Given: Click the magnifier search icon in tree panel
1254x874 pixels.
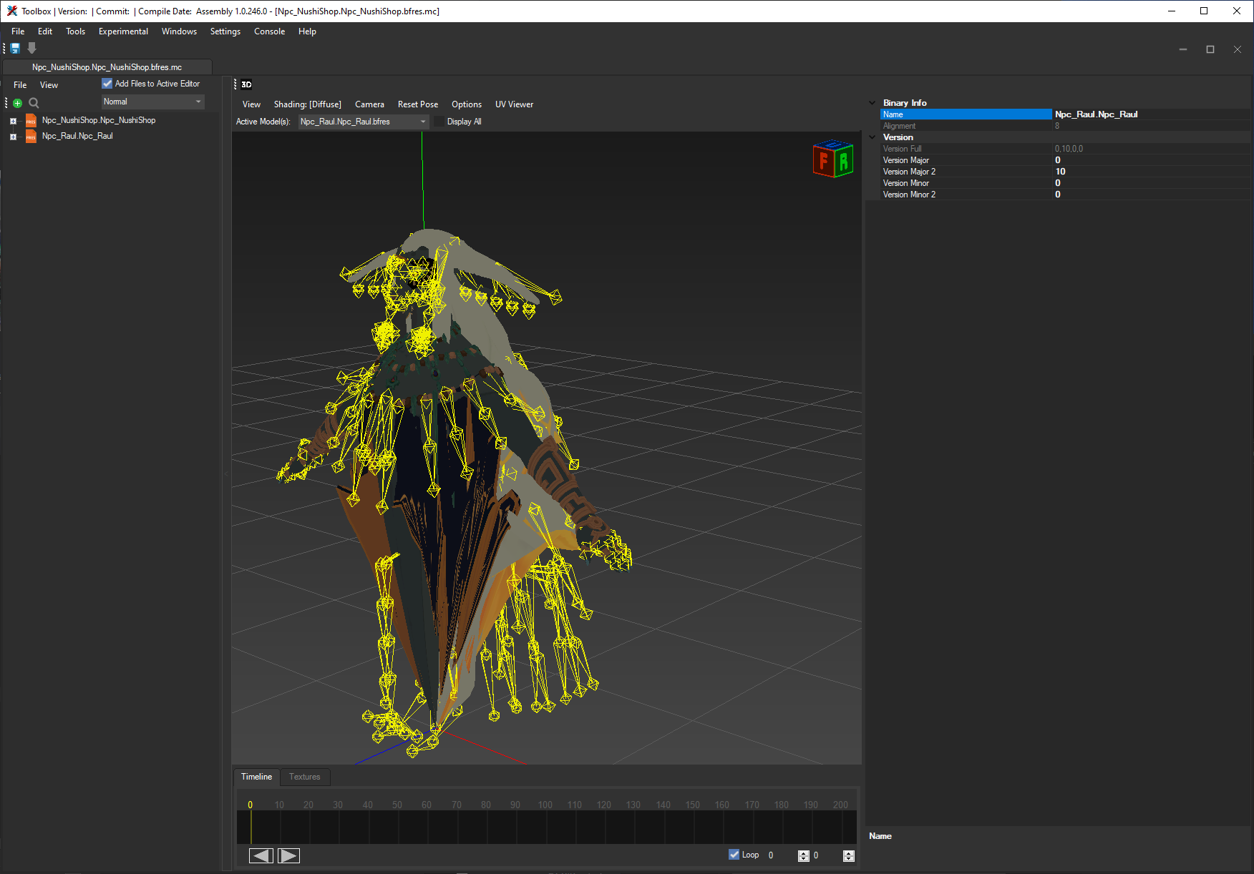Looking at the screenshot, I should click(x=34, y=103).
